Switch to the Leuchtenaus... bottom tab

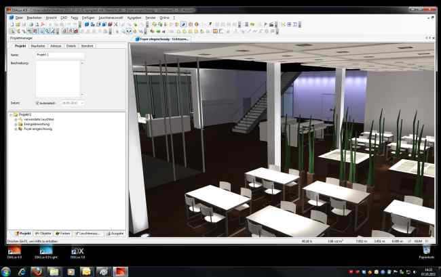[88, 234]
